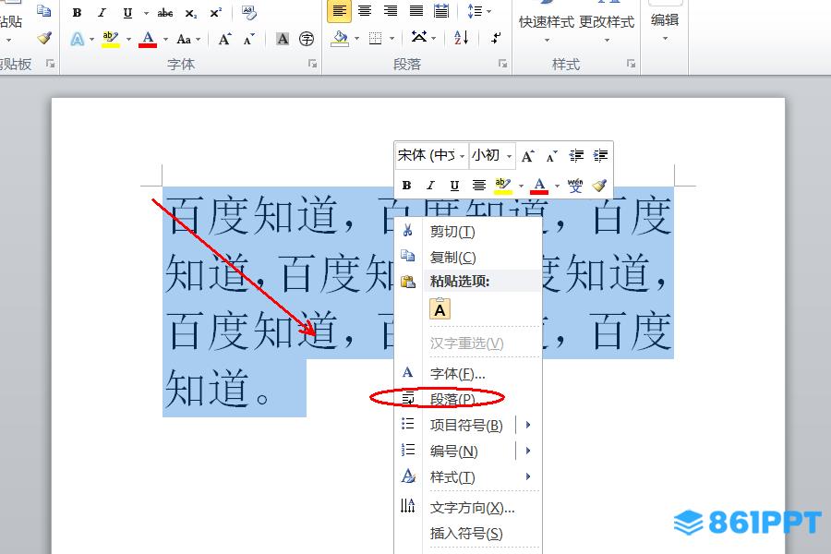Image resolution: width=831 pixels, height=554 pixels.
Task: Expand the ribbon highlight color dropdown arrow
Action: pyautogui.click(x=128, y=39)
